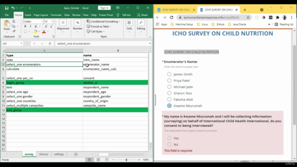Open the Editing magnifier icon
Image resolution: width=297 pixels, height=167 pixels.
click(141, 23)
